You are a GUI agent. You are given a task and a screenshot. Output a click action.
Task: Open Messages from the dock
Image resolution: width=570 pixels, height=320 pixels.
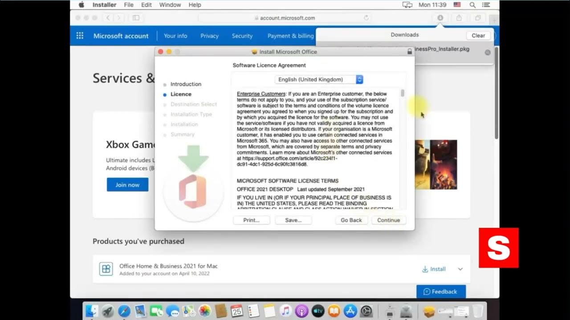click(x=172, y=311)
